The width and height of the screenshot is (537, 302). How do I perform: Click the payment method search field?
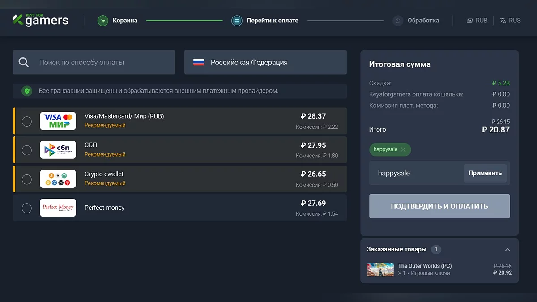[103, 62]
